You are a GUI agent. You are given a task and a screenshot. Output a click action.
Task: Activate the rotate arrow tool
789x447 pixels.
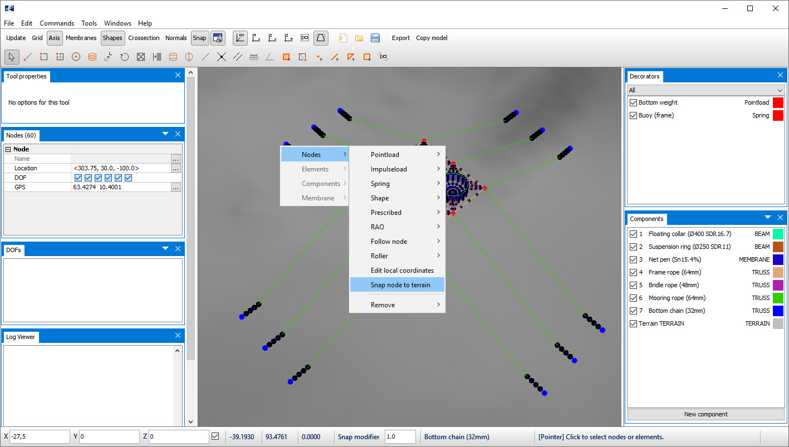coord(125,57)
